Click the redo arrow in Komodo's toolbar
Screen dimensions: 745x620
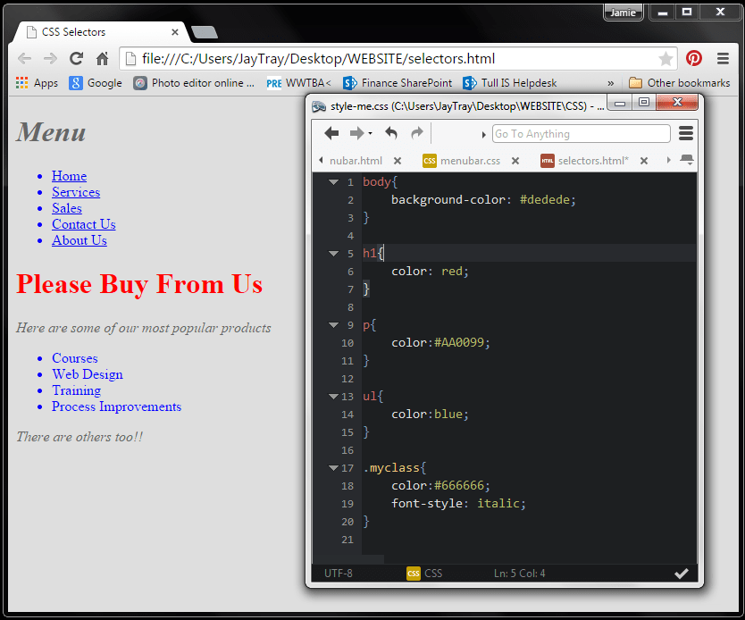point(416,132)
